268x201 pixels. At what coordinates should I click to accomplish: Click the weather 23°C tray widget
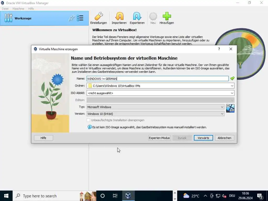(191, 196)
